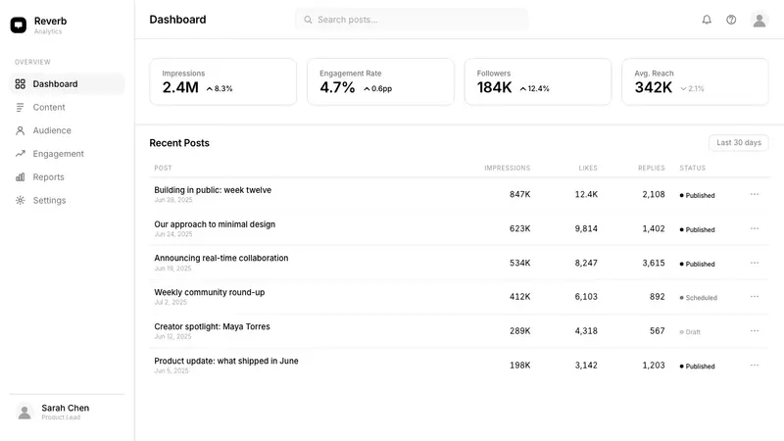Click the Engagement trend arrow icon

point(20,154)
